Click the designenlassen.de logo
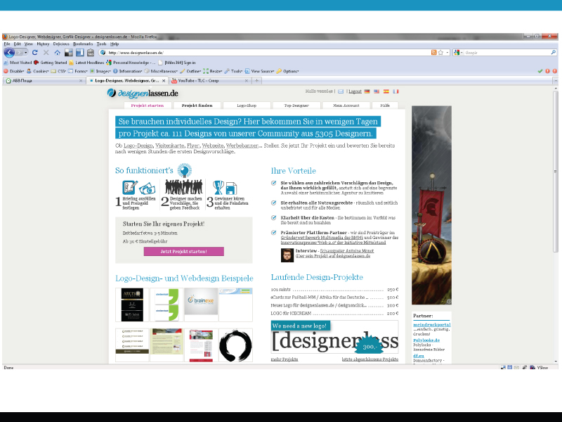Screen dimensions: 562x422 click(143, 93)
